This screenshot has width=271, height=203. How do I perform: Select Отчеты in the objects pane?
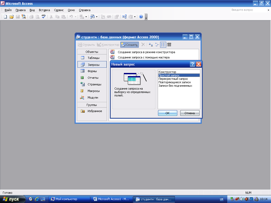[x=92, y=78]
